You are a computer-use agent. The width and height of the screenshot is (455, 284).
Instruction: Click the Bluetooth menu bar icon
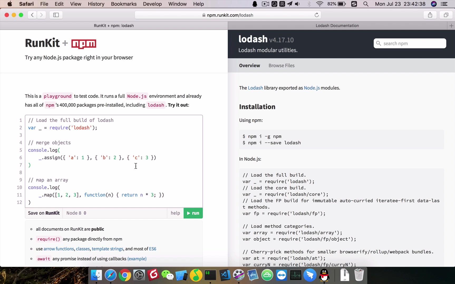coord(309,4)
